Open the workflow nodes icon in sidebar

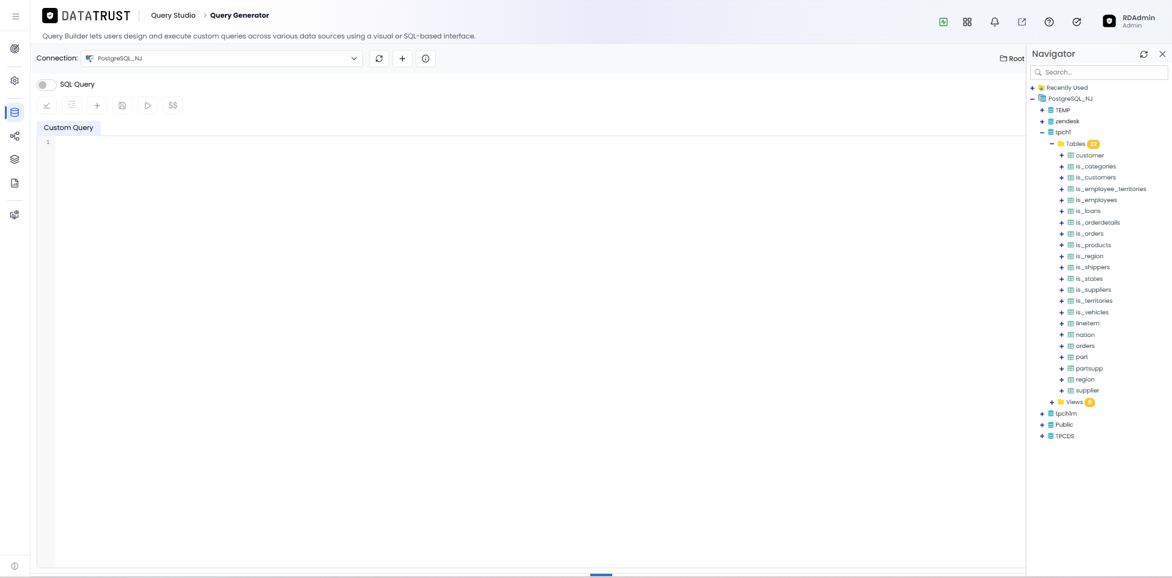coord(15,136)
